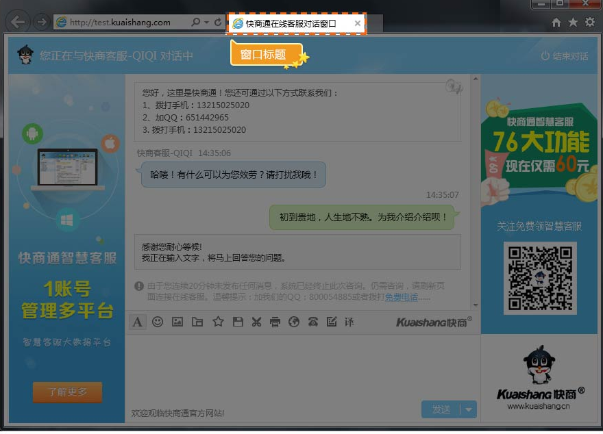Click the 1账号 管理多平台 slogan

pos(67,300)
